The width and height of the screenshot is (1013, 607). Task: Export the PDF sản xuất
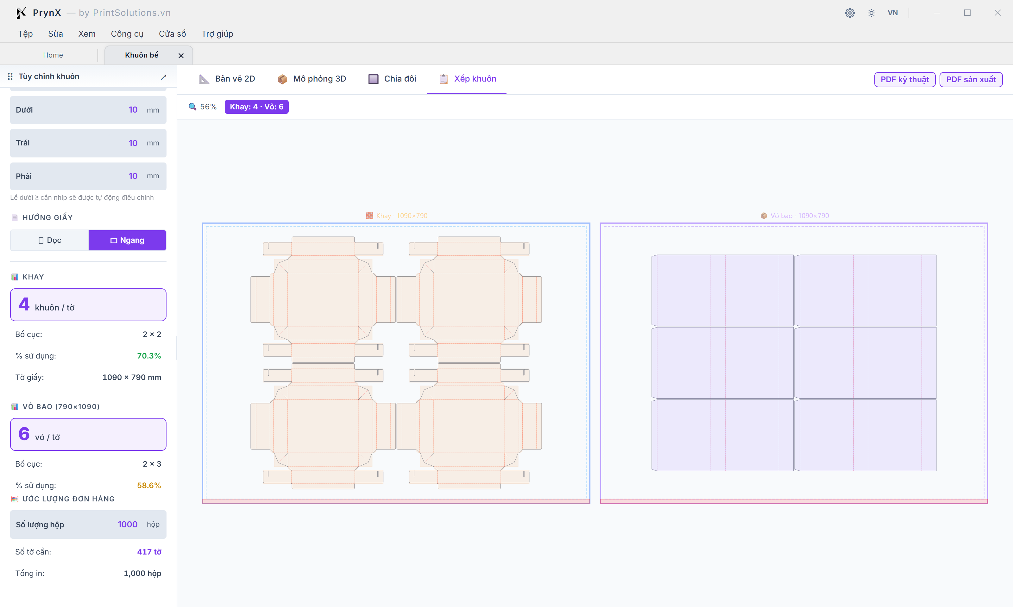coord(971,79)
